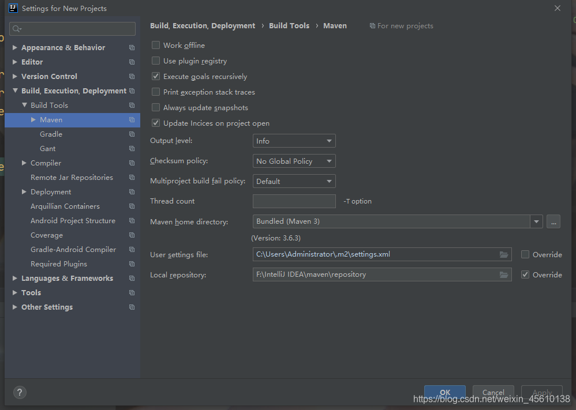Viewport: 576px width, 410px height.
Task: Click the project-scope icon beside Tools
Action: pyautogui.click(x=132, y=292)
